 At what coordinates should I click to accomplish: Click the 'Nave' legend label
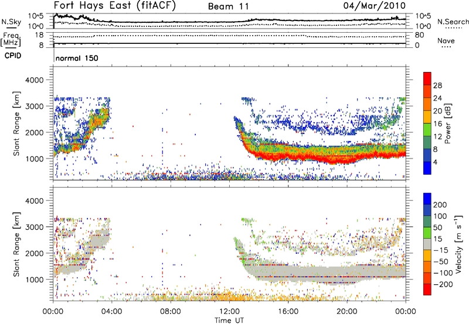(x=446, y=41)
